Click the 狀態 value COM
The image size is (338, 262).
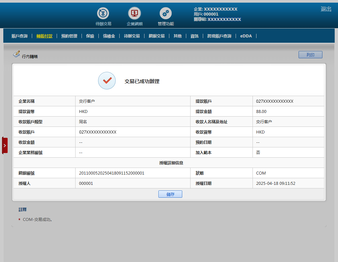click(x=261, y=173)
